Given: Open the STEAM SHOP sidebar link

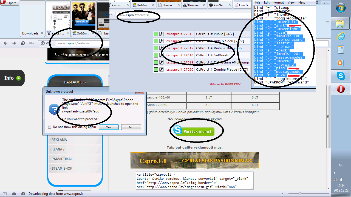Looking at the screenshot, I should (62, 169).
